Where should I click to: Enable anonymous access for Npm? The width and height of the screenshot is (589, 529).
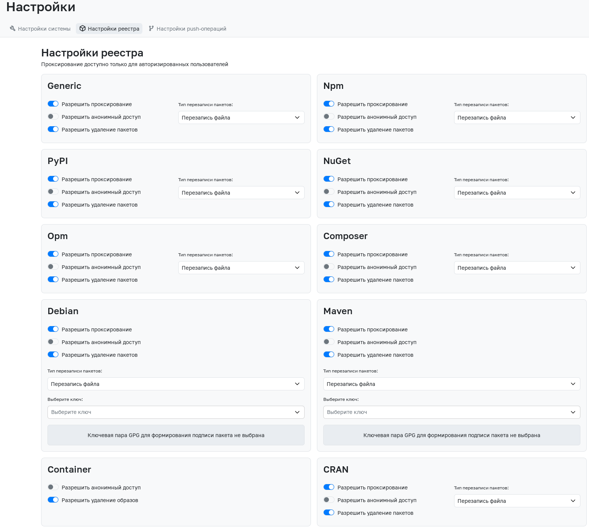click(329, 117)
